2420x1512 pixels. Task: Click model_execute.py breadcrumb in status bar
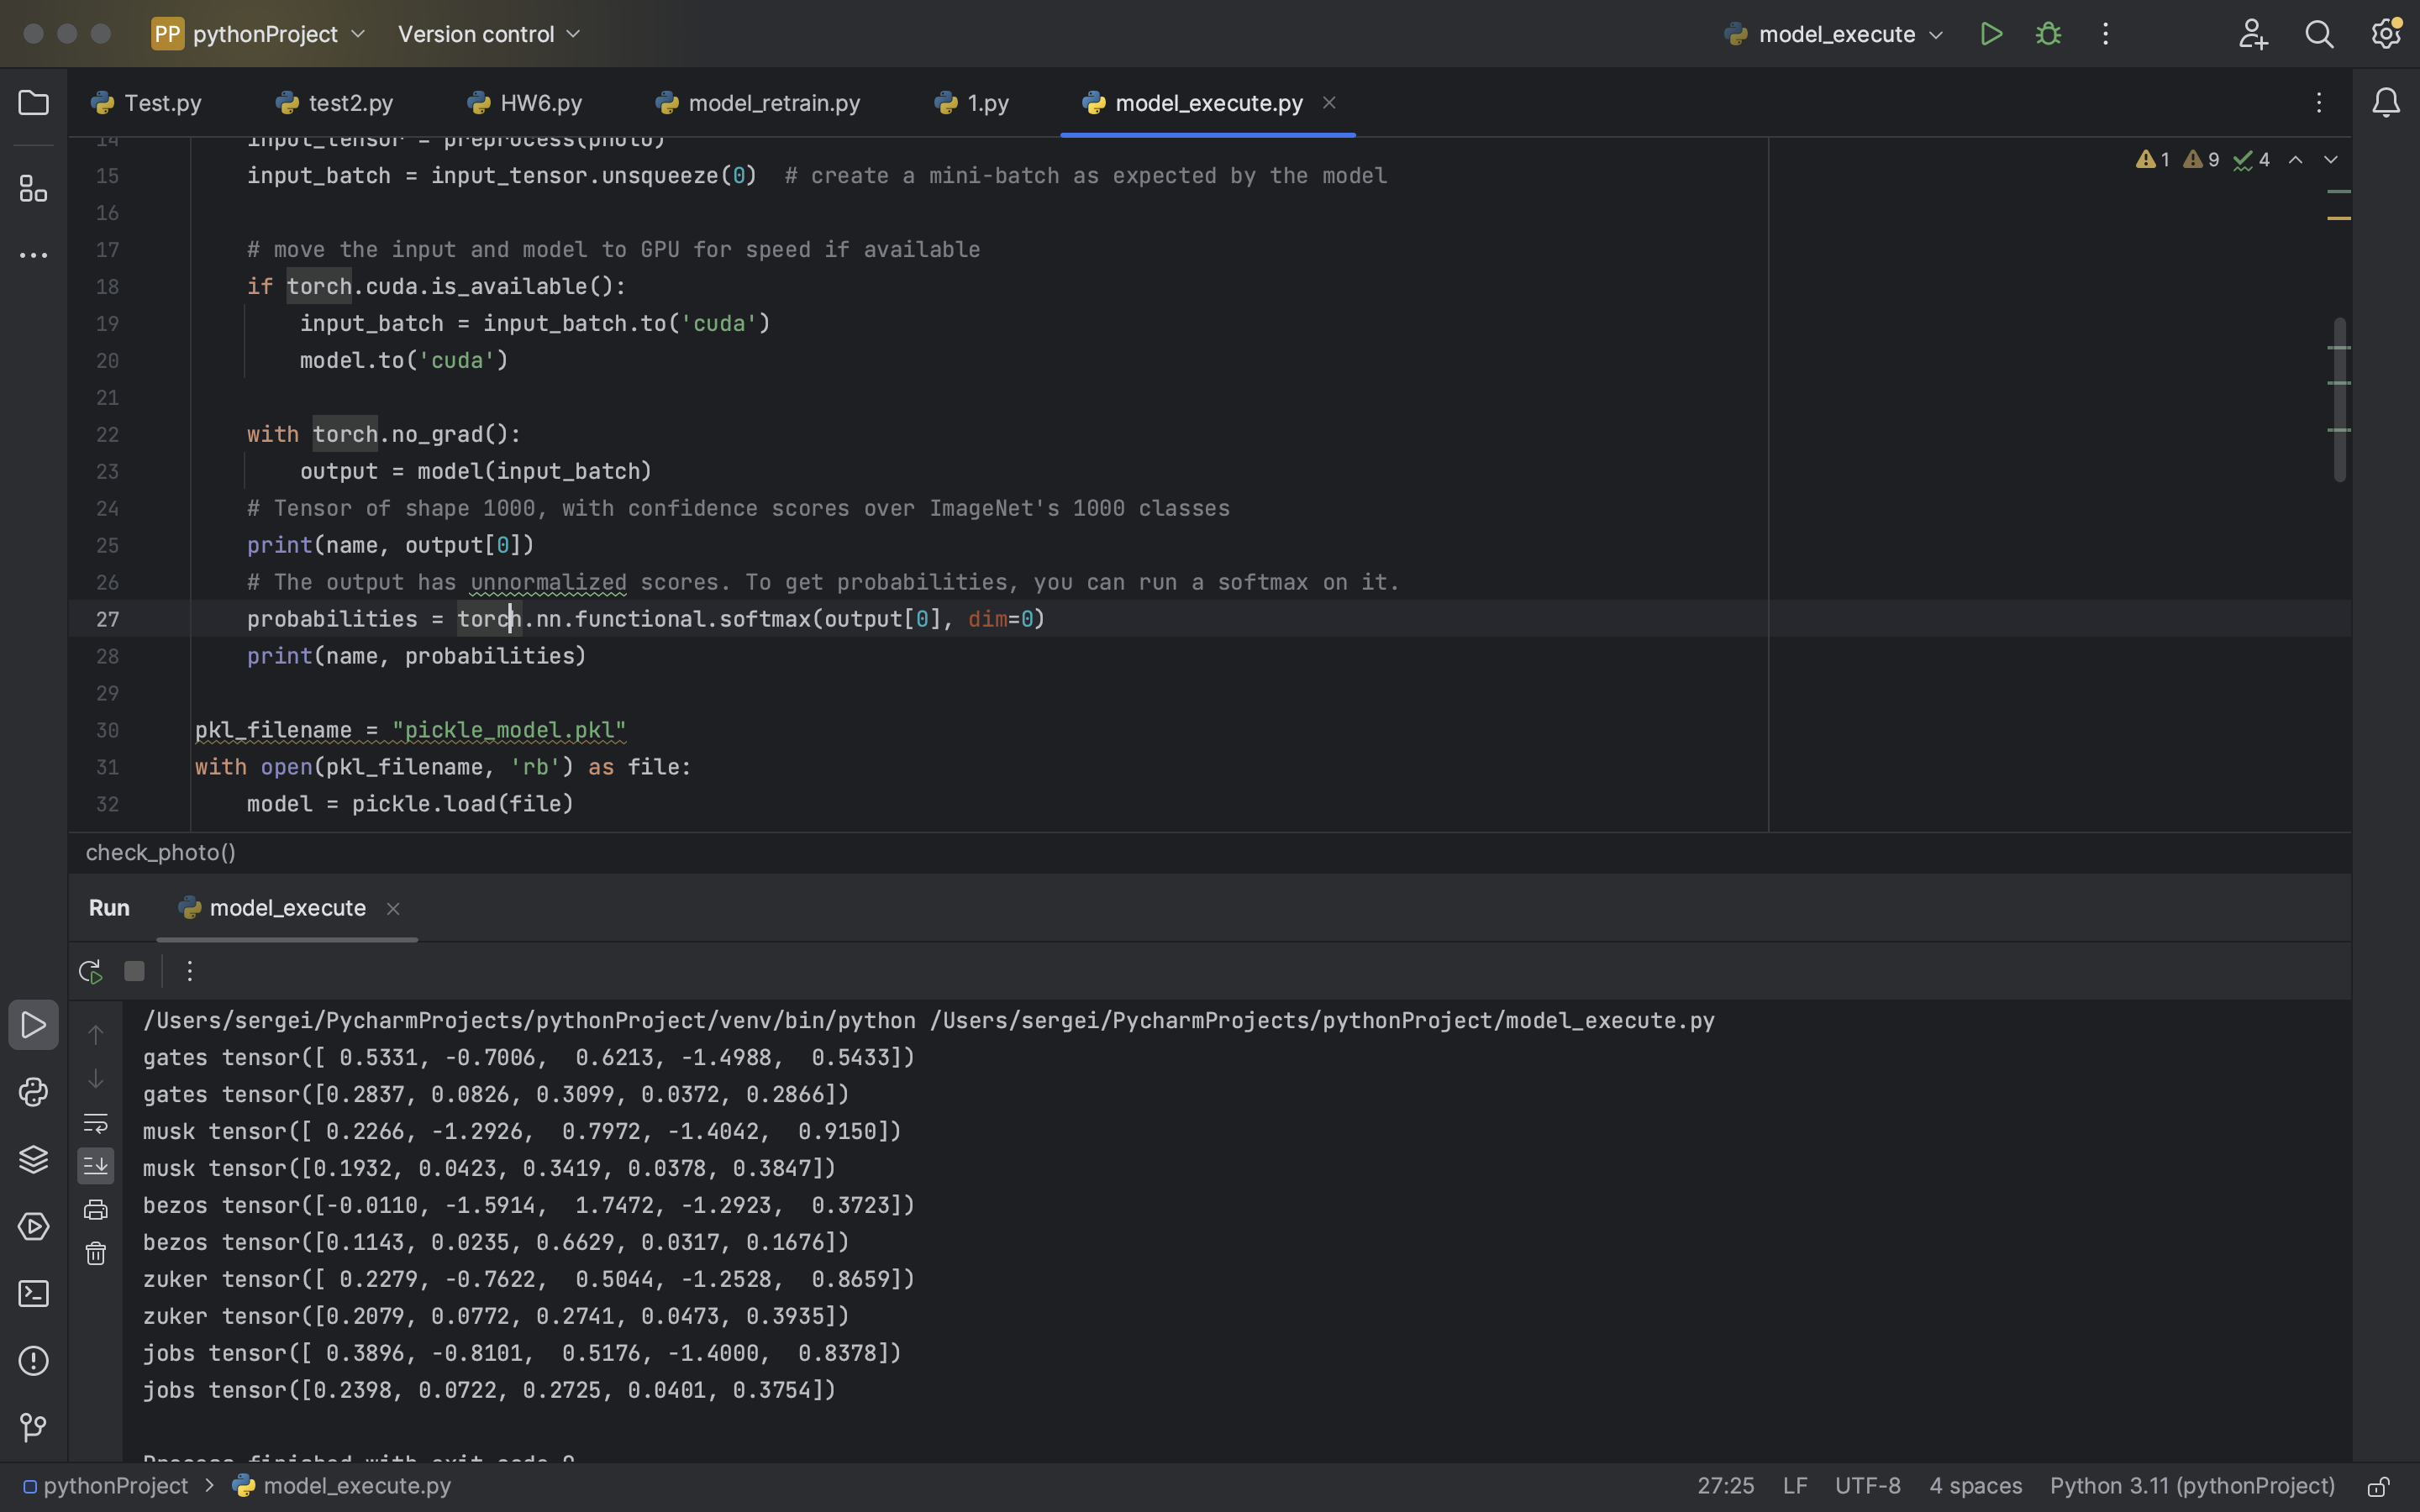(342, 1486)
